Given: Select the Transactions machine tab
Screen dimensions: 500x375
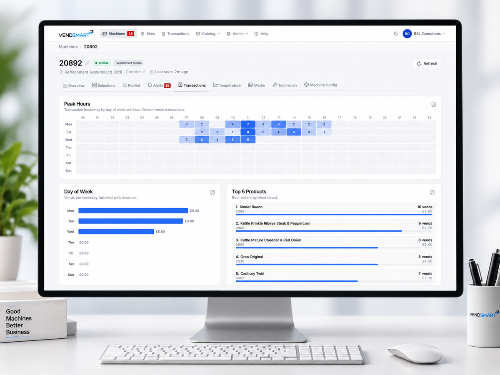Looking at the screenshot, I should click(192, 85).
